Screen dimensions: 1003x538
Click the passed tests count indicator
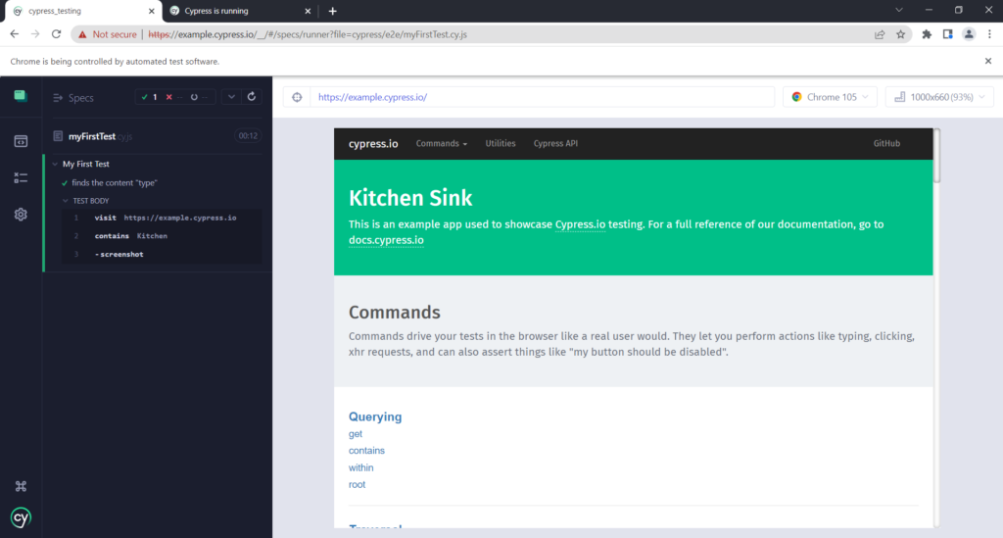(x=149, y=97)
